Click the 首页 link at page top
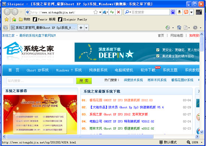 pyautogui.click(x=161, y=35)
